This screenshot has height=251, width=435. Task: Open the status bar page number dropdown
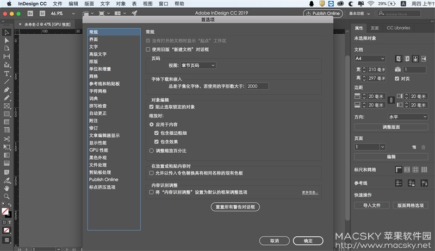click(59, 249)
